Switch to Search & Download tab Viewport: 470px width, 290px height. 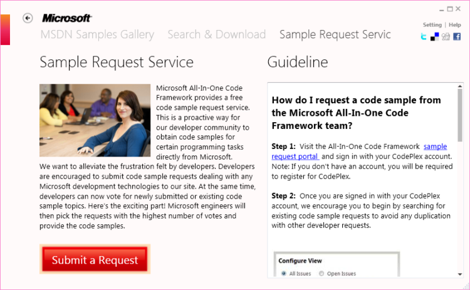(216, 34)
